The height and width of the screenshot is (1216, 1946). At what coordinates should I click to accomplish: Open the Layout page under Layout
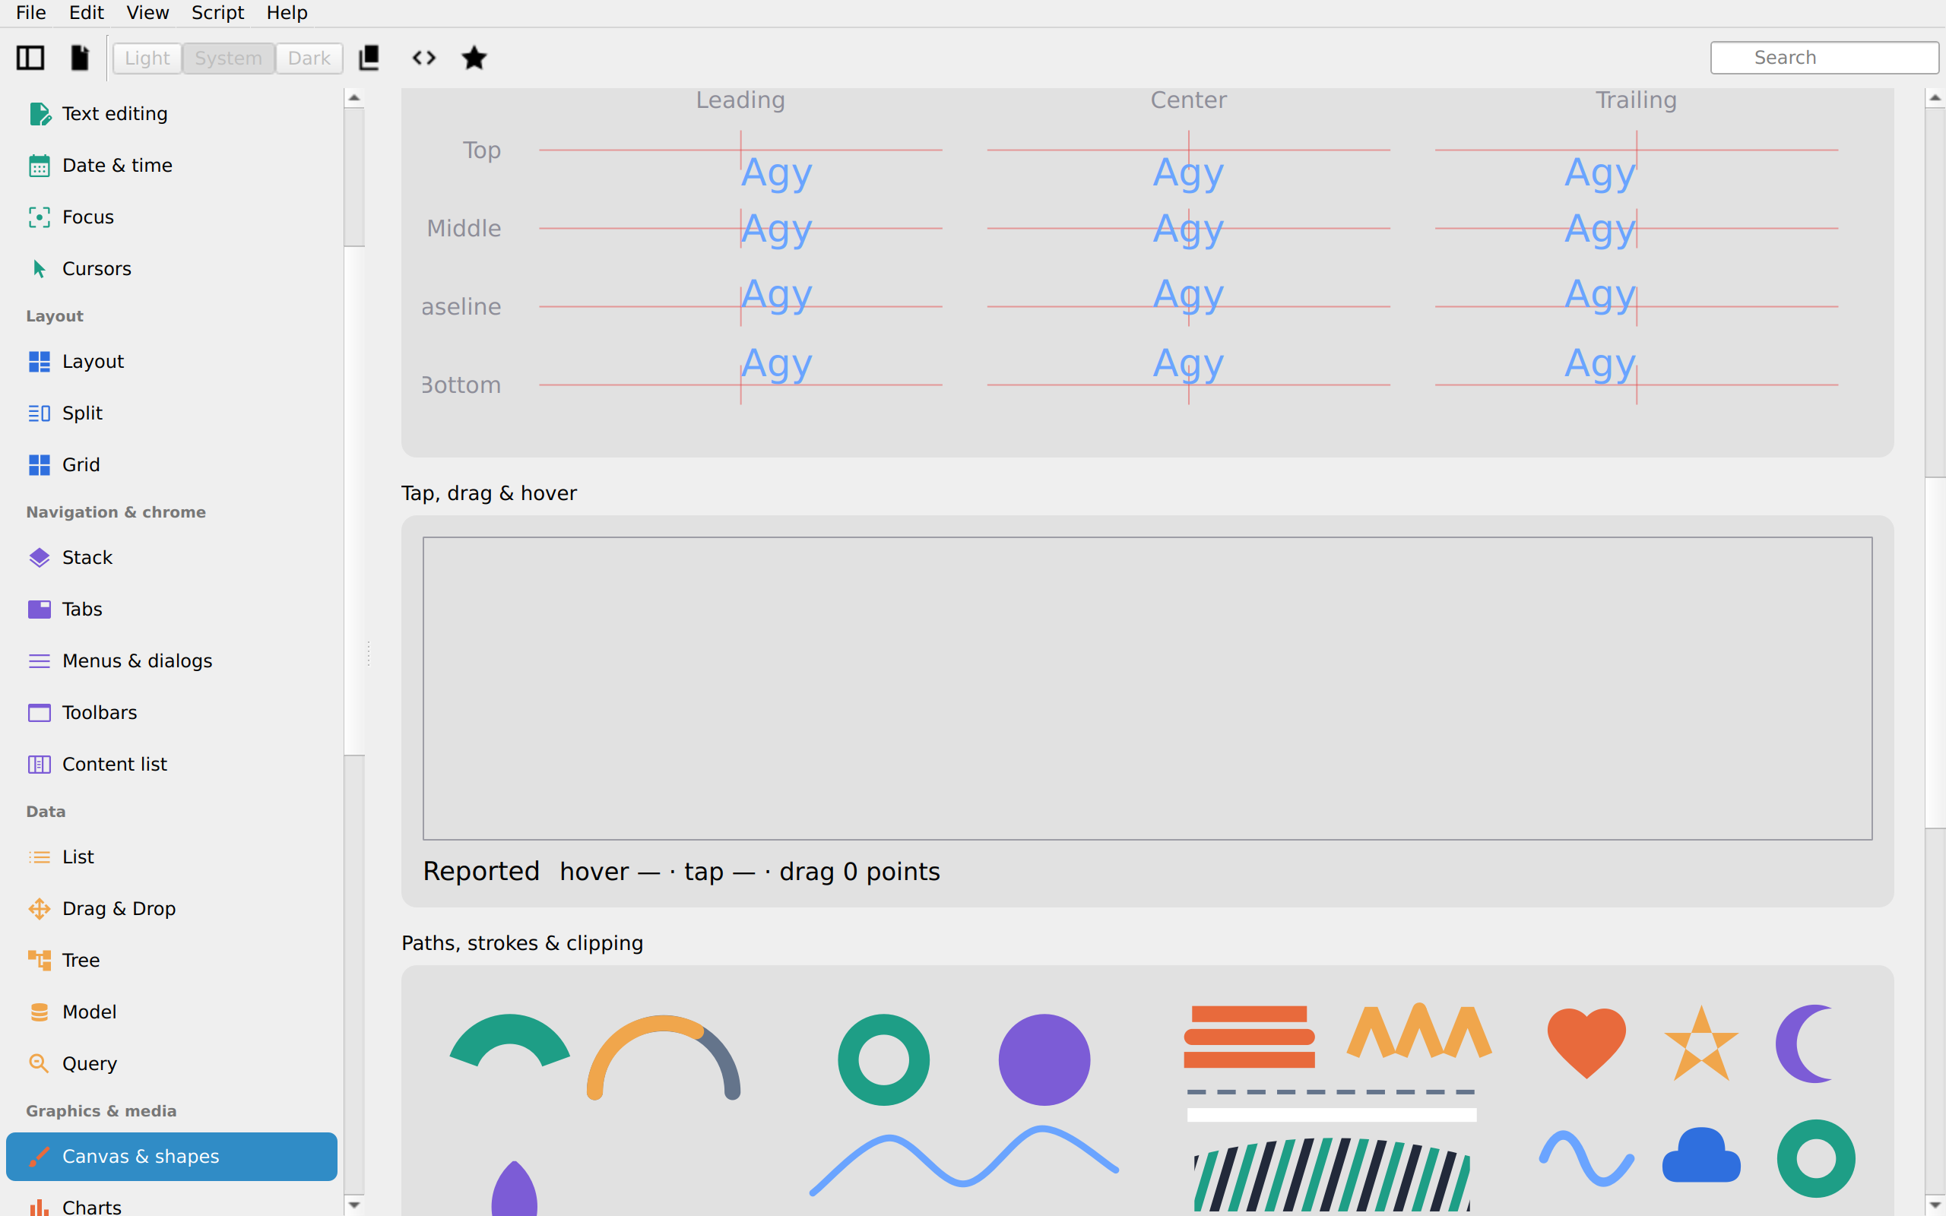tap(171, 361)
